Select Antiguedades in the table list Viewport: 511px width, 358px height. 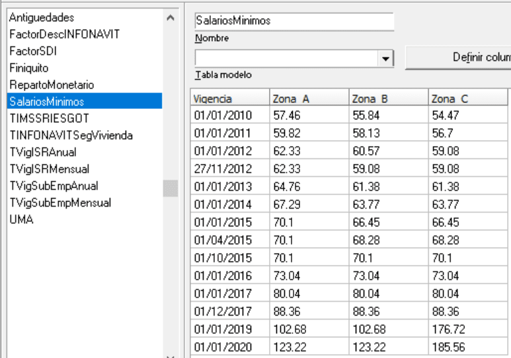coord(41,17)
